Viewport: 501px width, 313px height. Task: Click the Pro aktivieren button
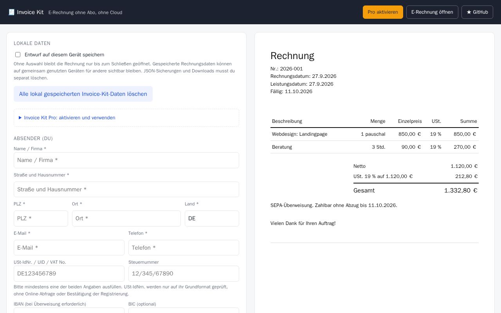tap(383, 12)
